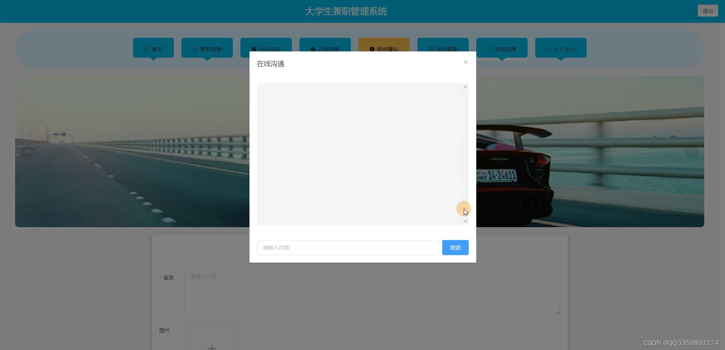Show next carousel banner image

pyautogui.click(x=691, y=152)
